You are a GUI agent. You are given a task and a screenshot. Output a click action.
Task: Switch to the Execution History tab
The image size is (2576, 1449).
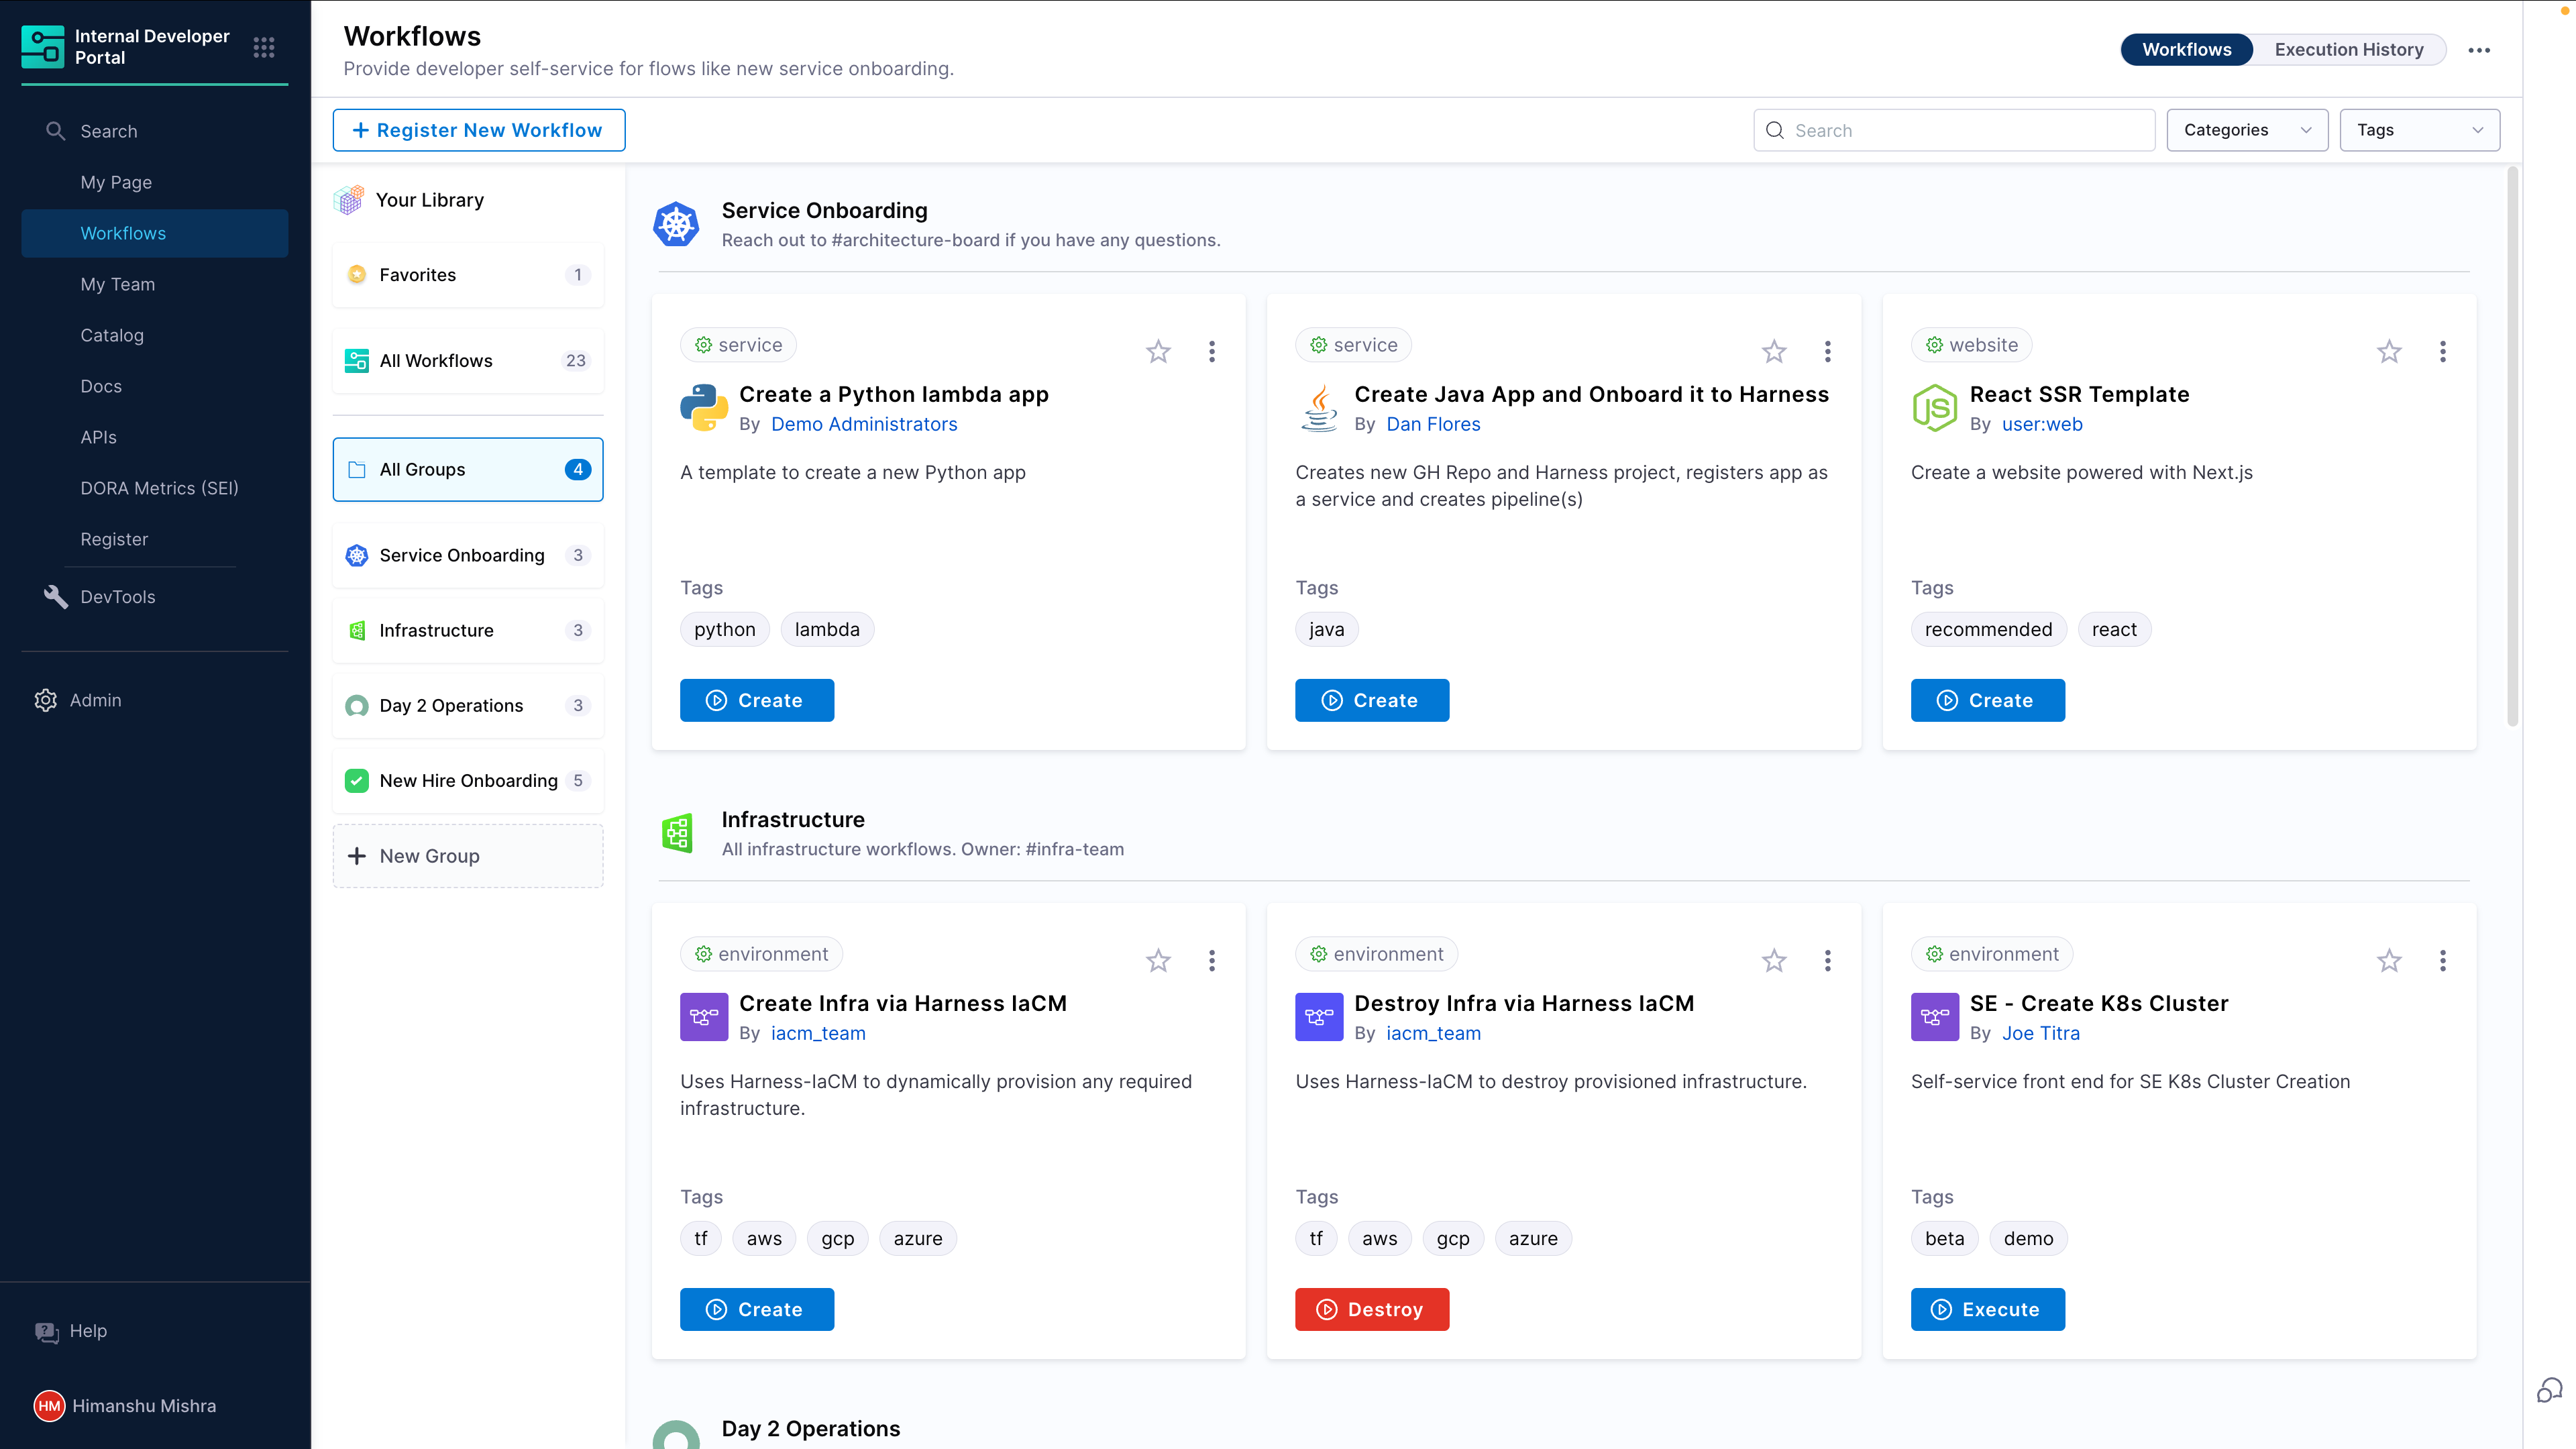coord(2349,49)
